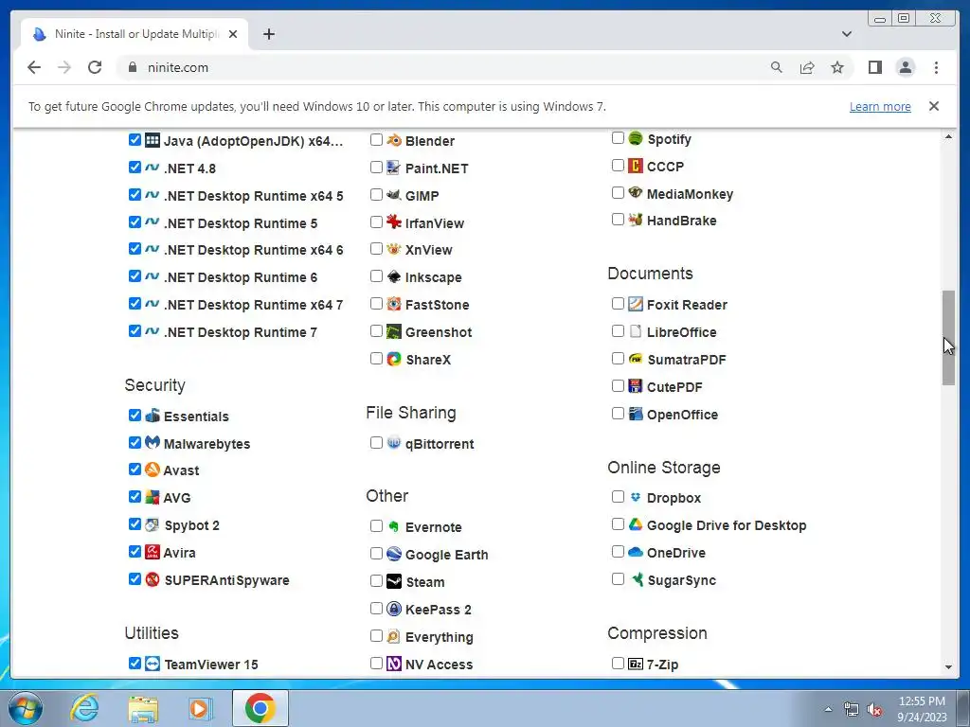
Task: Click the Inkscape icon
Action: click(x=393, y=276)
